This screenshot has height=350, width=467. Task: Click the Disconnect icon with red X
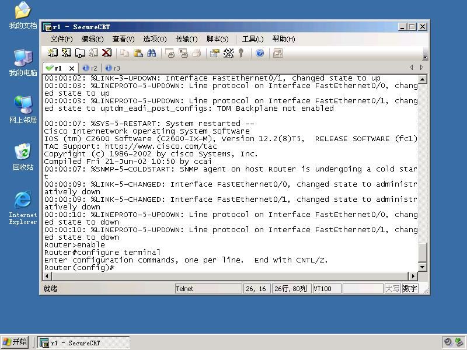click(107, 53)
